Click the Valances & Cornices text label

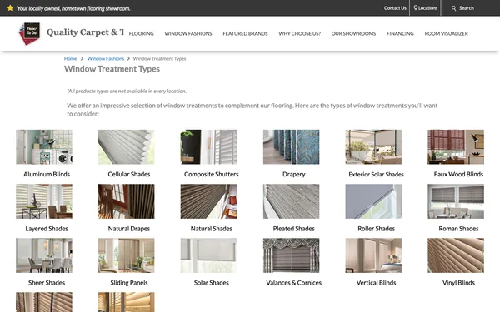pyautogui.click(x=293, y=283)
